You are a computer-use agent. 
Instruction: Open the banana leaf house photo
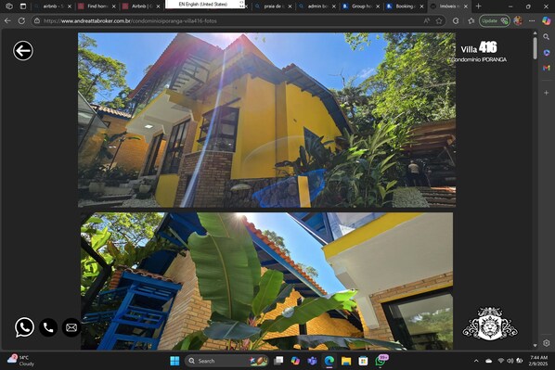pos(267,281)
